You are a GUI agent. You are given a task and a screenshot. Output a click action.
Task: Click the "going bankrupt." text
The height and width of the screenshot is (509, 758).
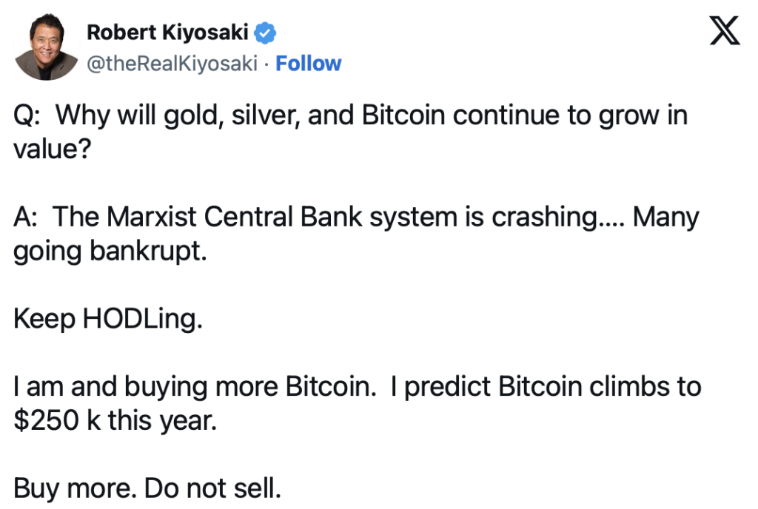110,252
